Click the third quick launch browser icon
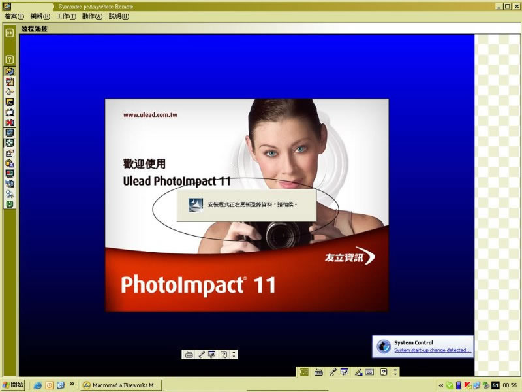522x392 pixels. click(x=61, y=385)
